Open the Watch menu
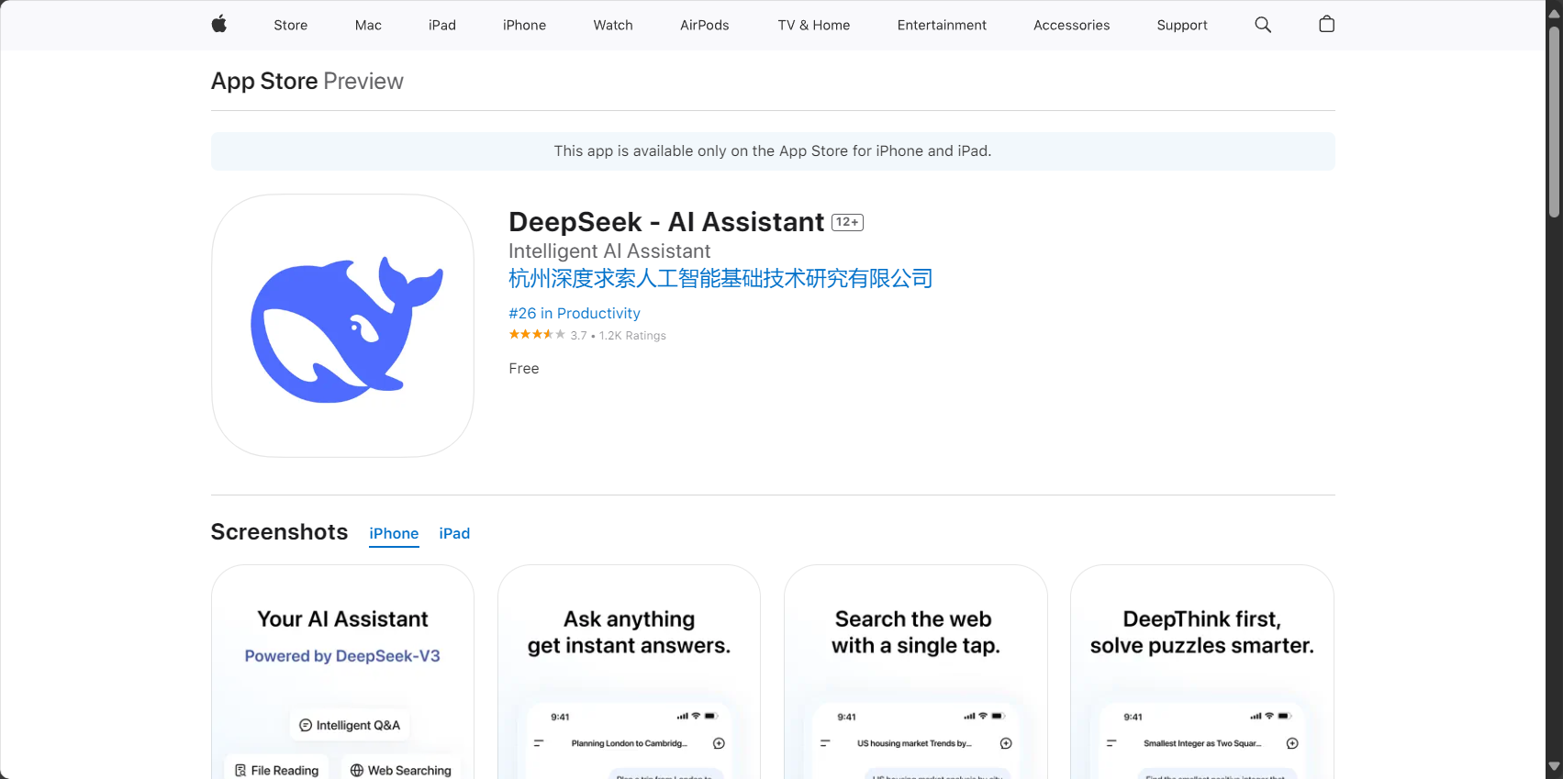The image size is (1563, 779). pyautogui.click(x=613, y=25)
